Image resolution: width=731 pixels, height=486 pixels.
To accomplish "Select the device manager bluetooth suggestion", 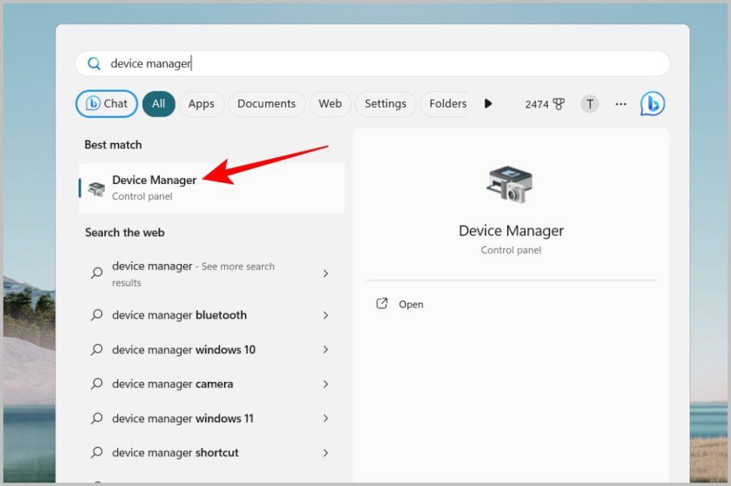I will point(211,315).
